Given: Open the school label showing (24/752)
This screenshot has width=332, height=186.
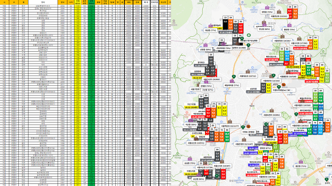Looking at the screenshot, I should click(x=267, y=177).
